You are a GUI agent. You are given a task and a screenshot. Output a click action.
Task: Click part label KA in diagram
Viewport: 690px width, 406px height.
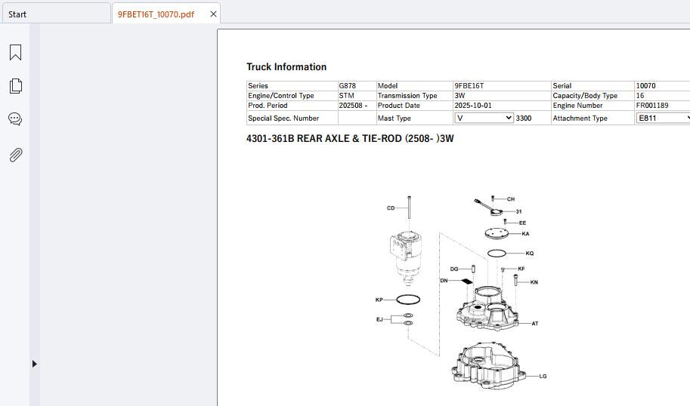pos(525,234)
